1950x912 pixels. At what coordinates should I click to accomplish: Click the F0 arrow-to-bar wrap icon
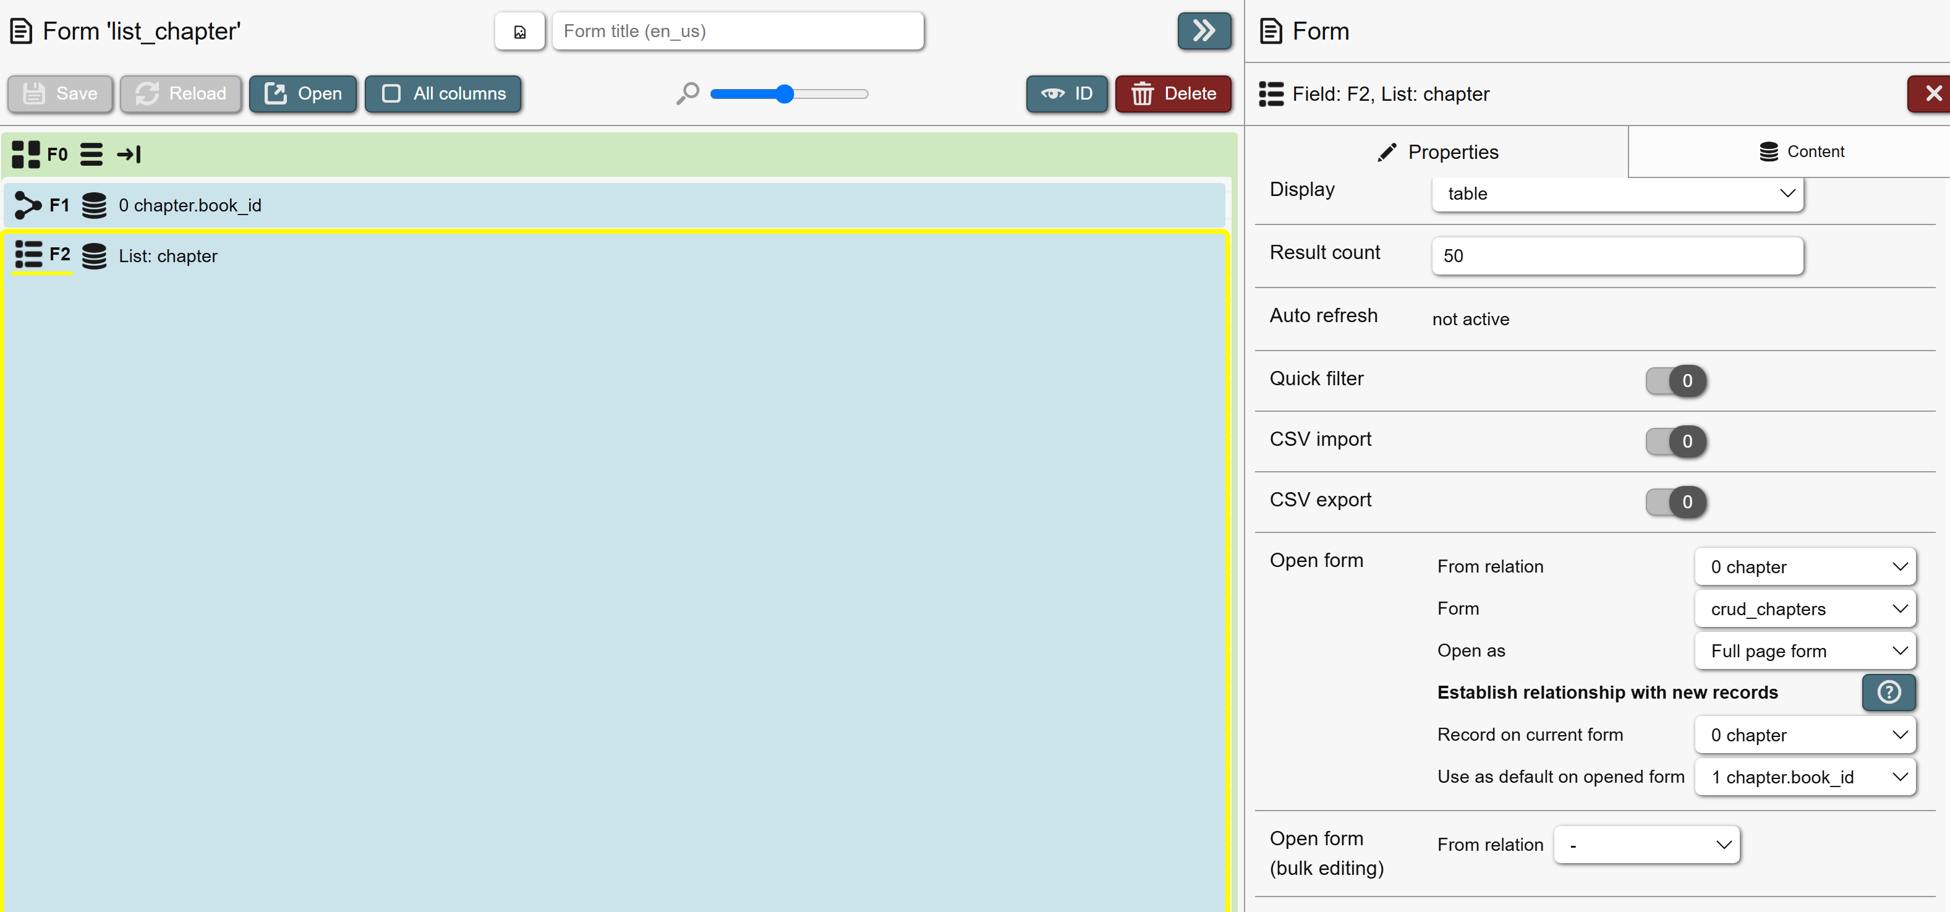[x=129, y=155]
